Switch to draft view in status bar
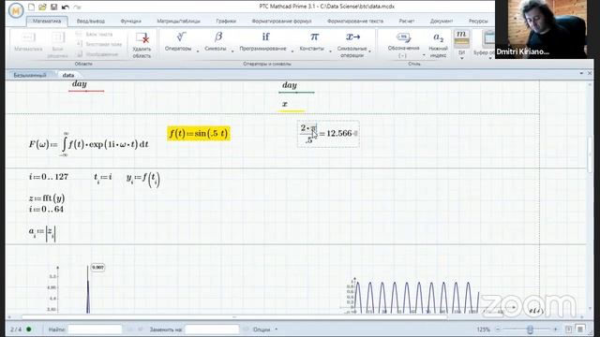 (x=580, y=329)
